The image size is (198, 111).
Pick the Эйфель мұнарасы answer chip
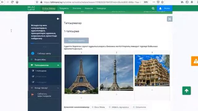pos(119,107)
